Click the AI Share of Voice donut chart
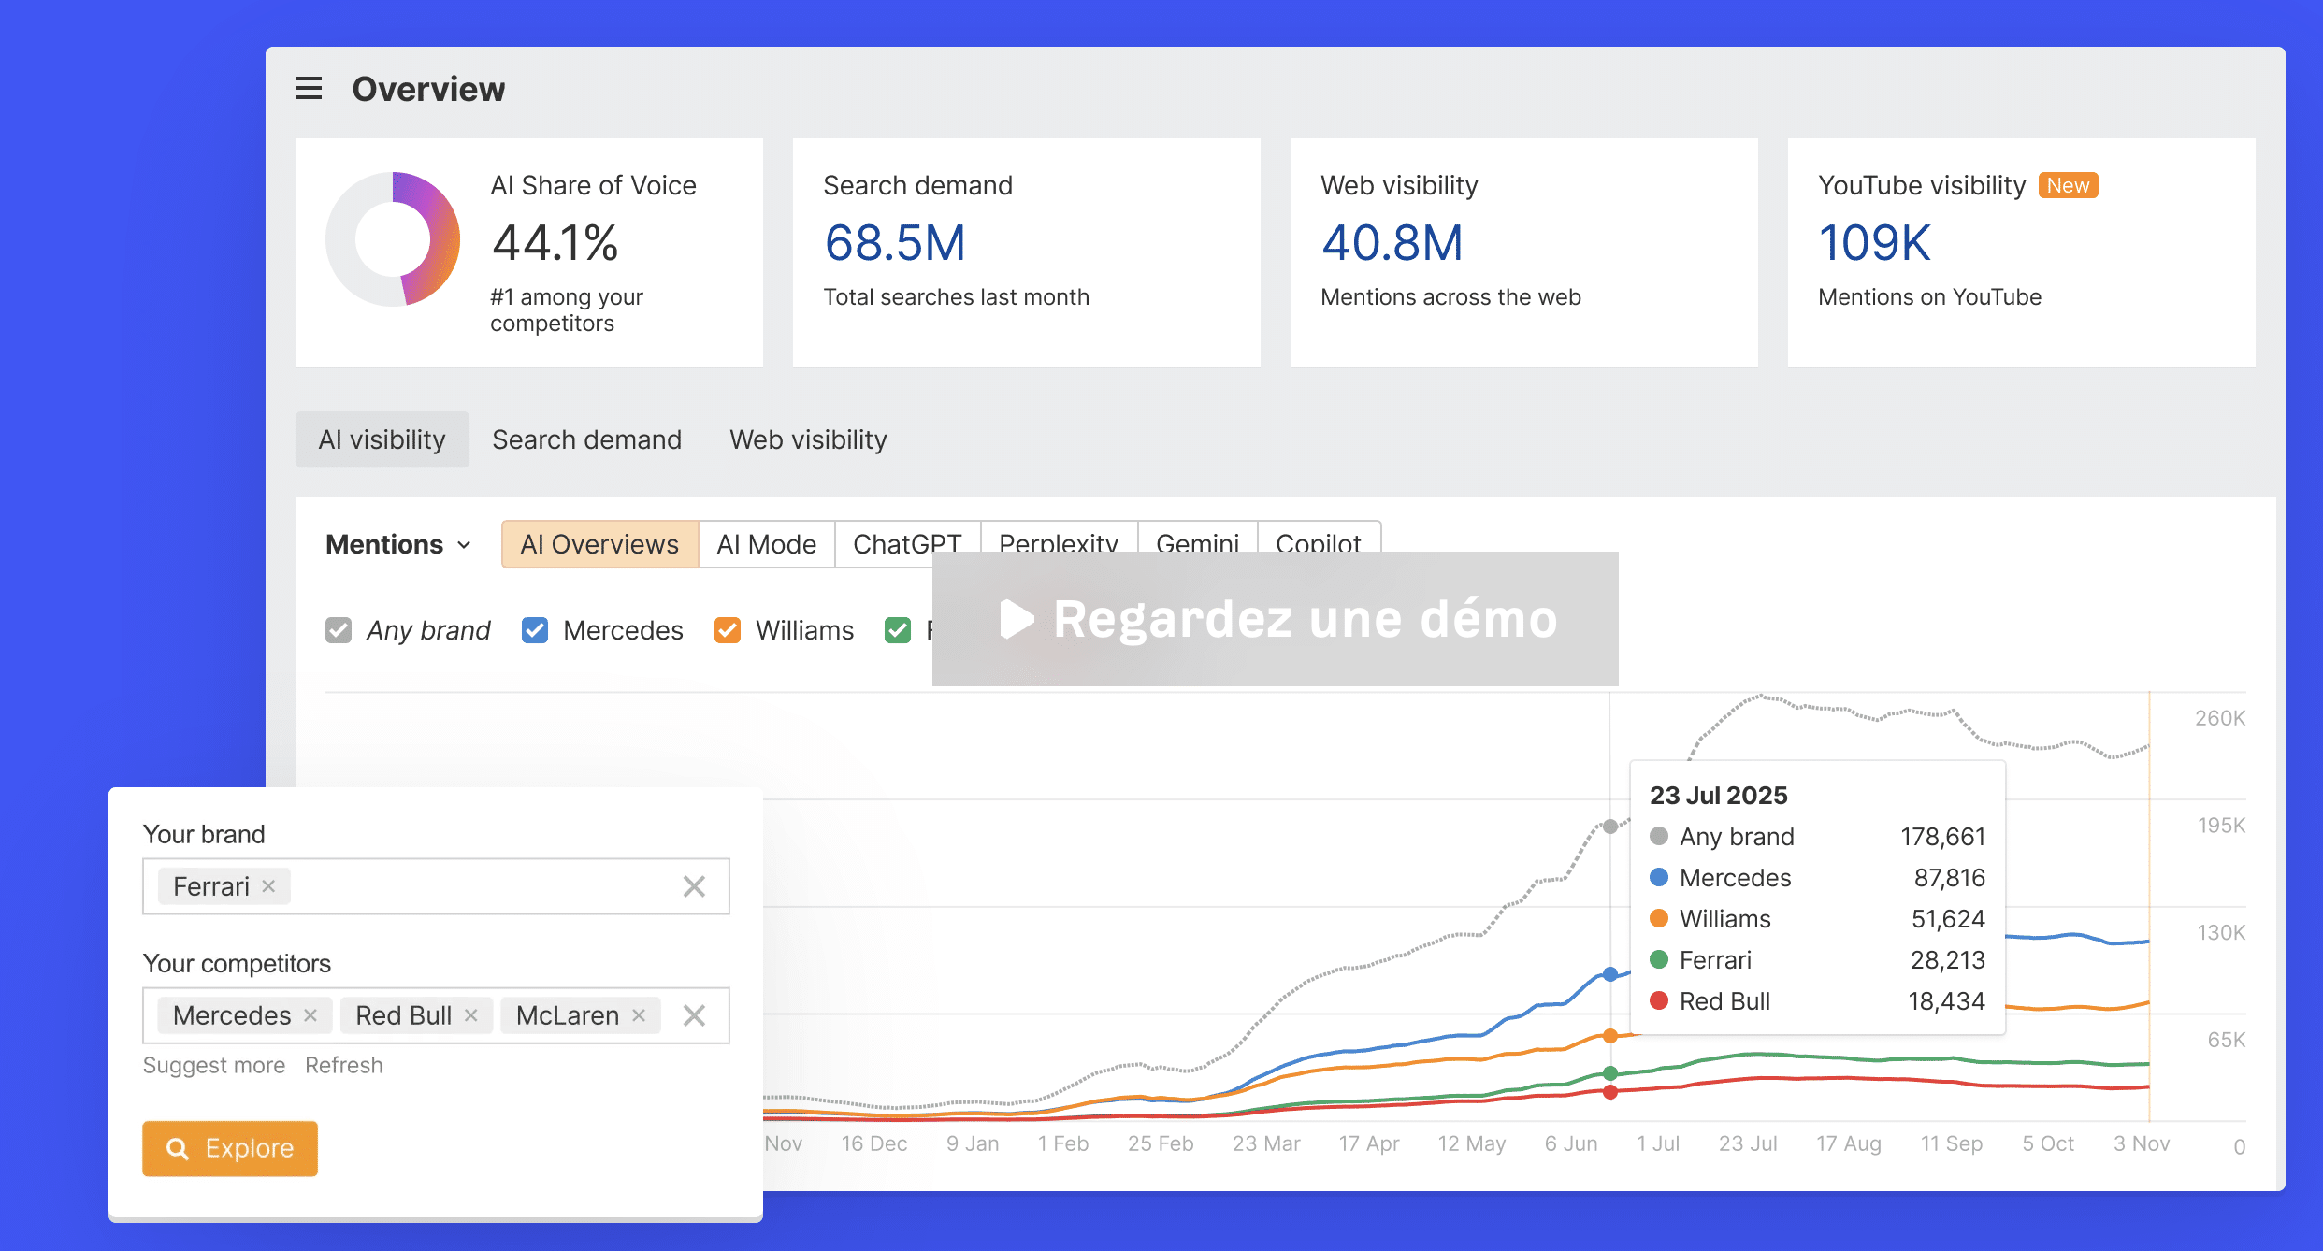Screen dimensions: 2323x1251 coord(392,239)
